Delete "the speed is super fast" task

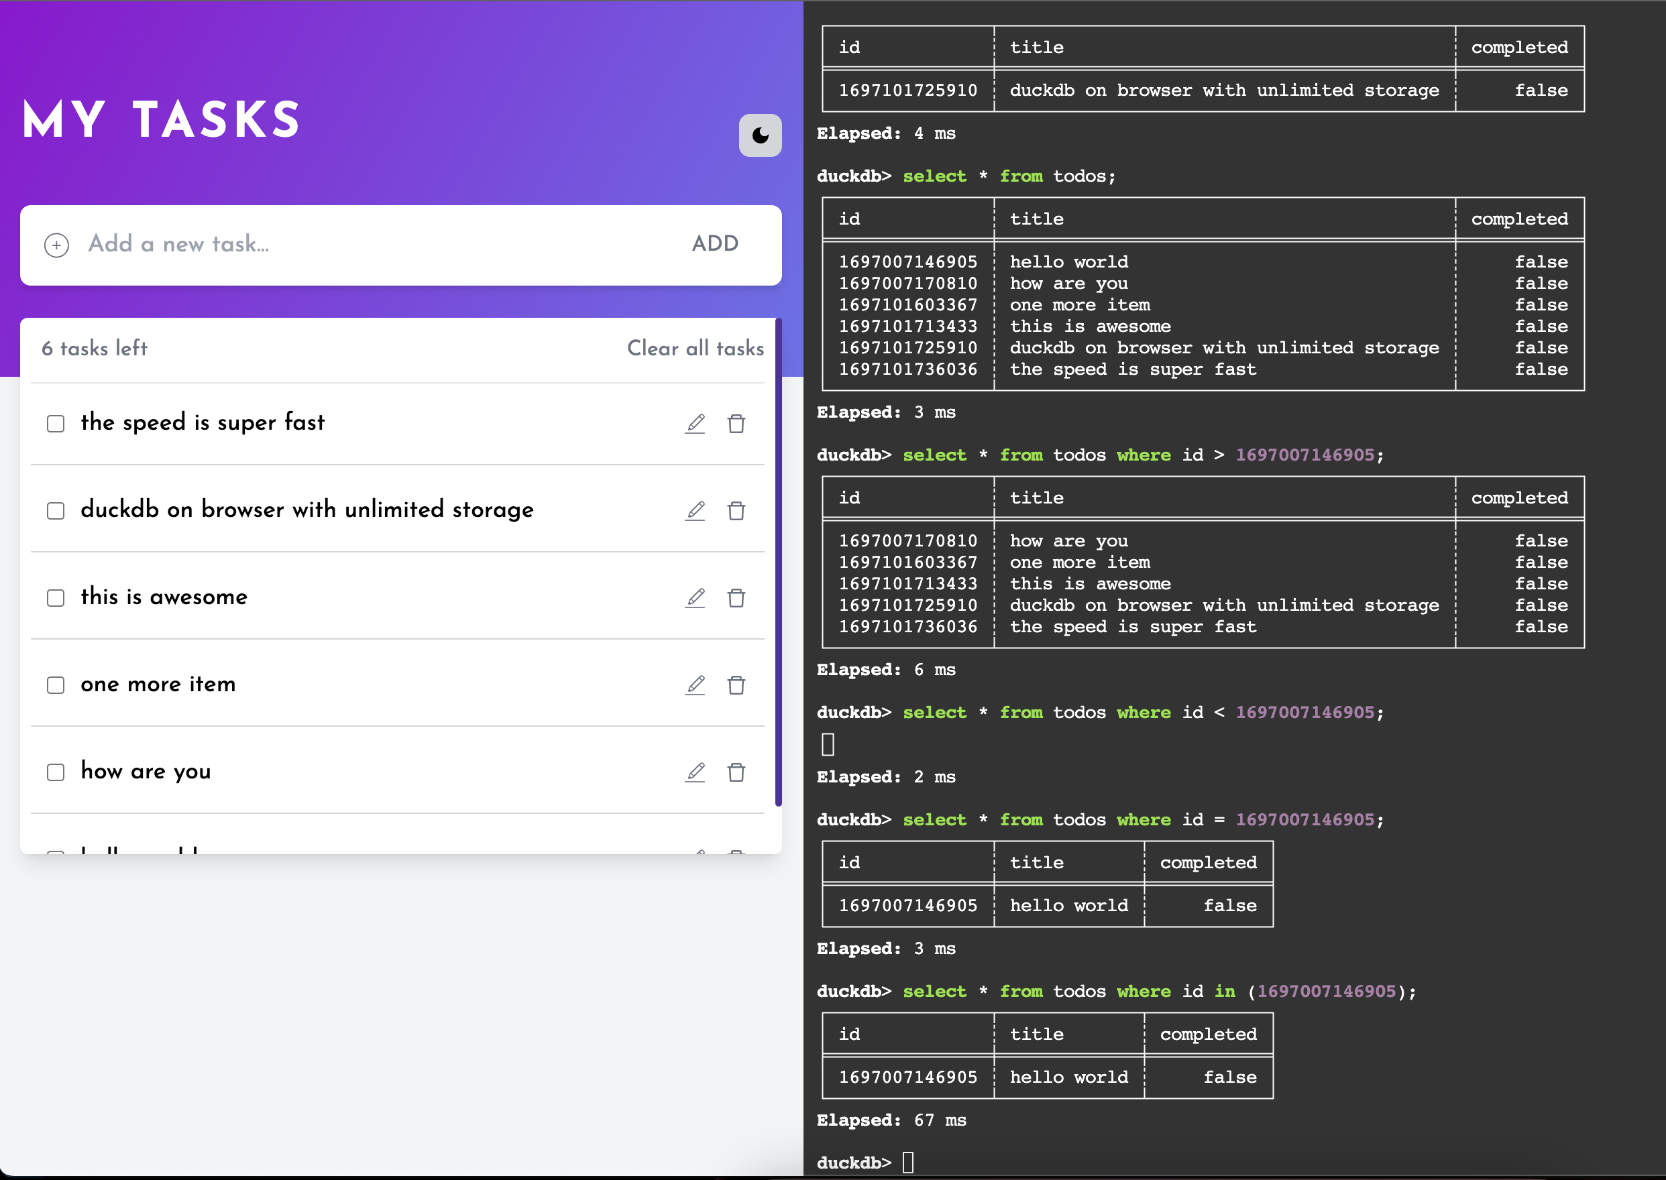coord(736,423)
